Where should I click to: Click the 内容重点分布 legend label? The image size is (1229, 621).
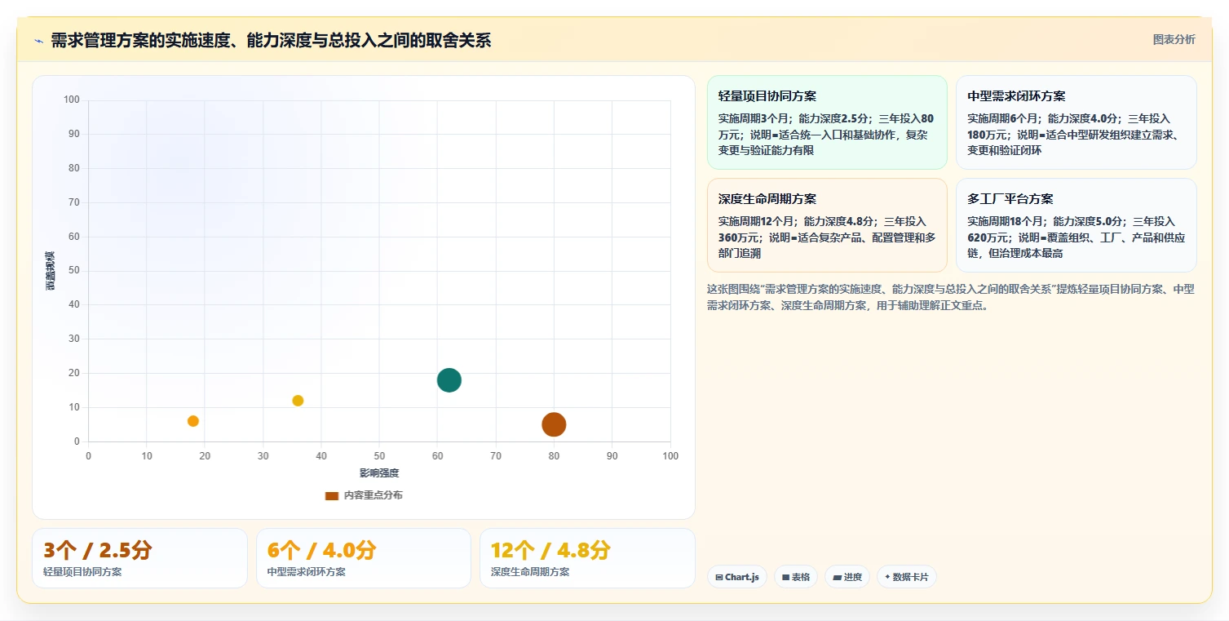click(373, 495)
